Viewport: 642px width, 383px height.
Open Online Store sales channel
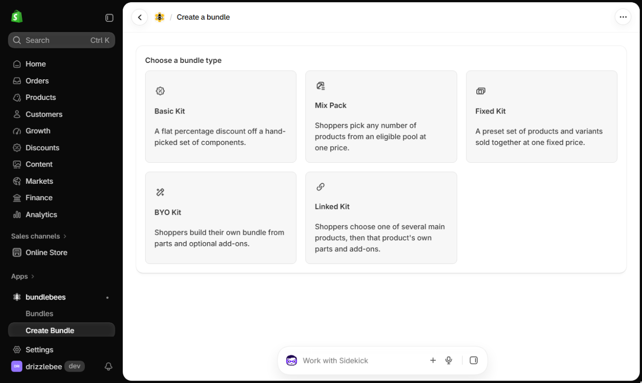click(x=62, y=253)
